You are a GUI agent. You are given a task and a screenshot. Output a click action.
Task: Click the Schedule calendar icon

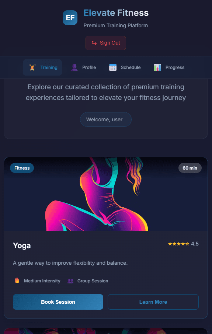click(x=113, y=67)
